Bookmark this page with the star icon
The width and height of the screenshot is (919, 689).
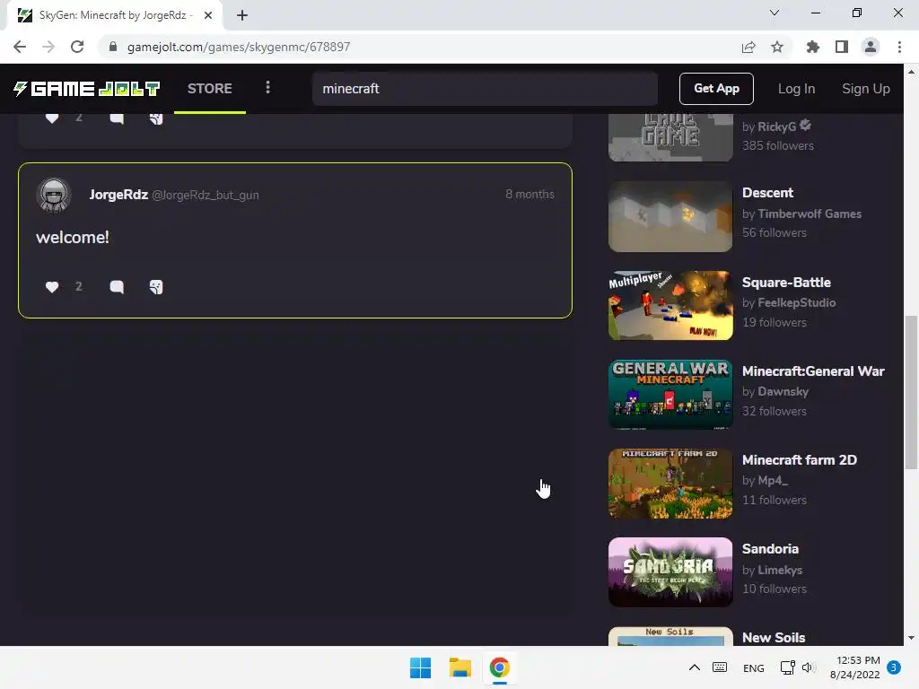point(777,47)
